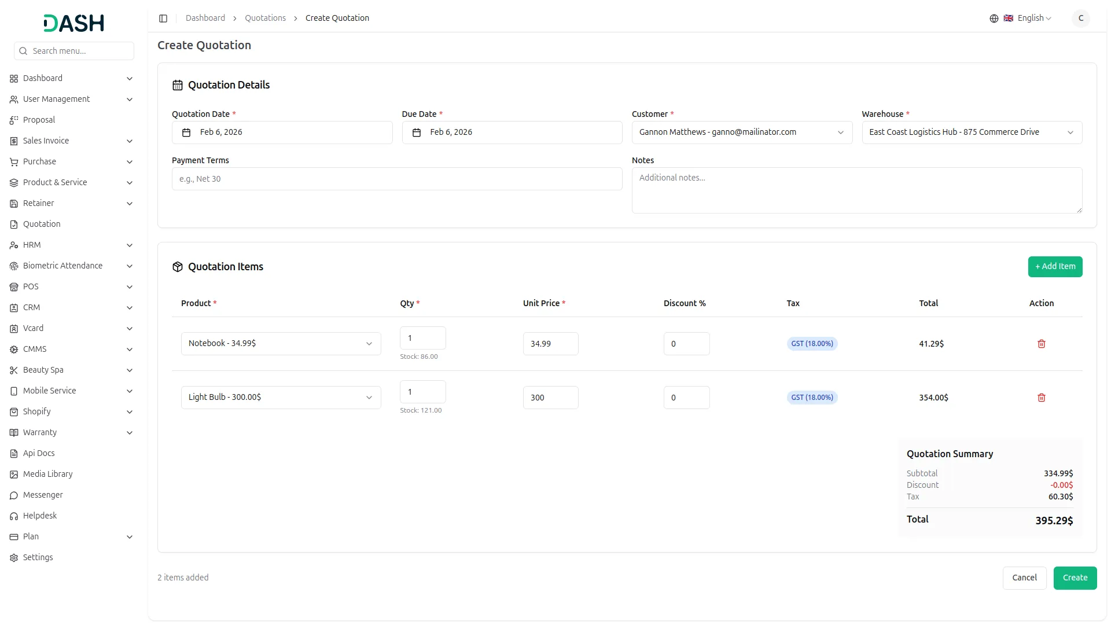
Task: Toggle the sidebar panel icon
Action: click(163, 19)
